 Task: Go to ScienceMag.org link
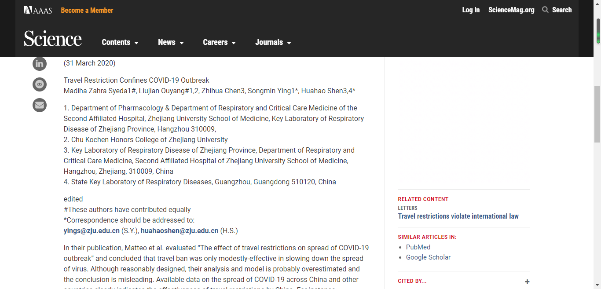tap(511, 10)
